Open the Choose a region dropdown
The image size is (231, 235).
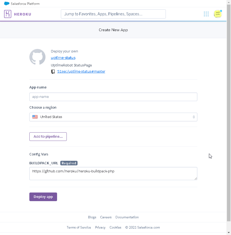pos(113,117)
